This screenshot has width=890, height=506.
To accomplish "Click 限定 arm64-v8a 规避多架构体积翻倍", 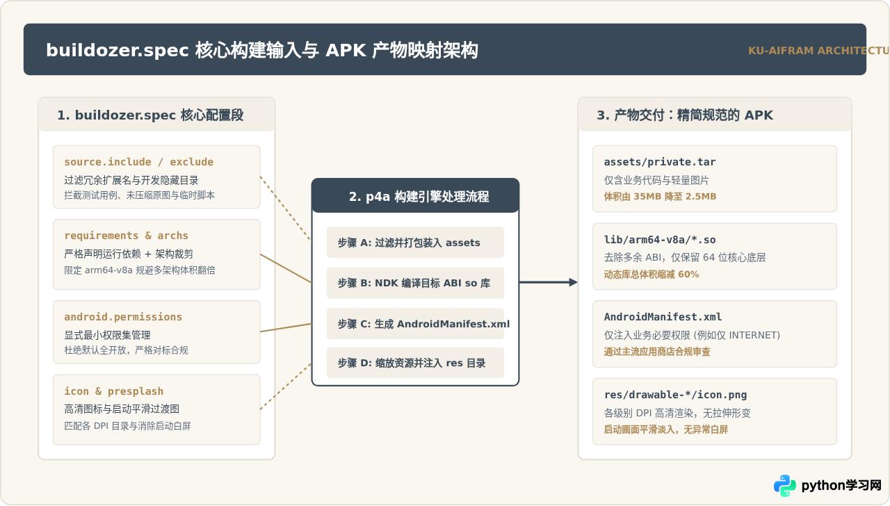I will [x=140, y=270].
